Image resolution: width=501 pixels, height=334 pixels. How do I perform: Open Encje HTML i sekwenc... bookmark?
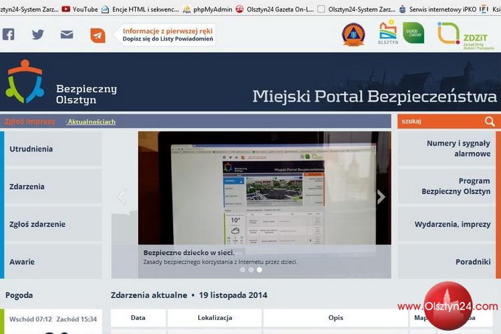tap(140, 9)
